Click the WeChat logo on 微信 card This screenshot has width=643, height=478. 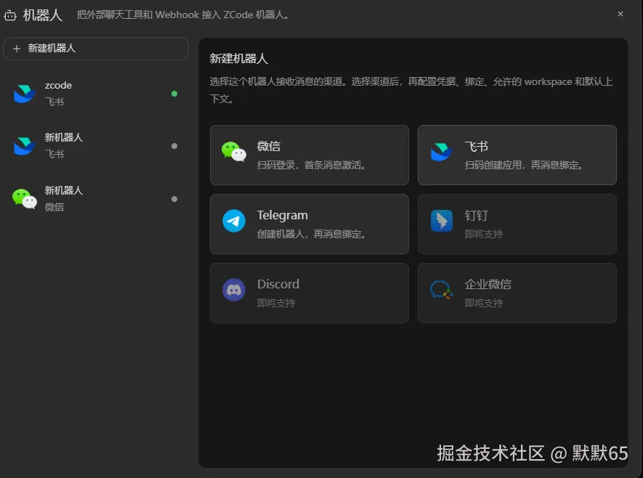click(x=234, y=152)
